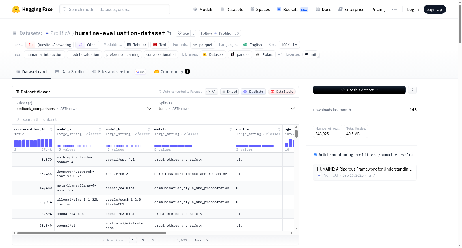Go to the Next page of rows
Image resolution: width=462 pixels, height=248 pixels.
[x=202, y=240]
